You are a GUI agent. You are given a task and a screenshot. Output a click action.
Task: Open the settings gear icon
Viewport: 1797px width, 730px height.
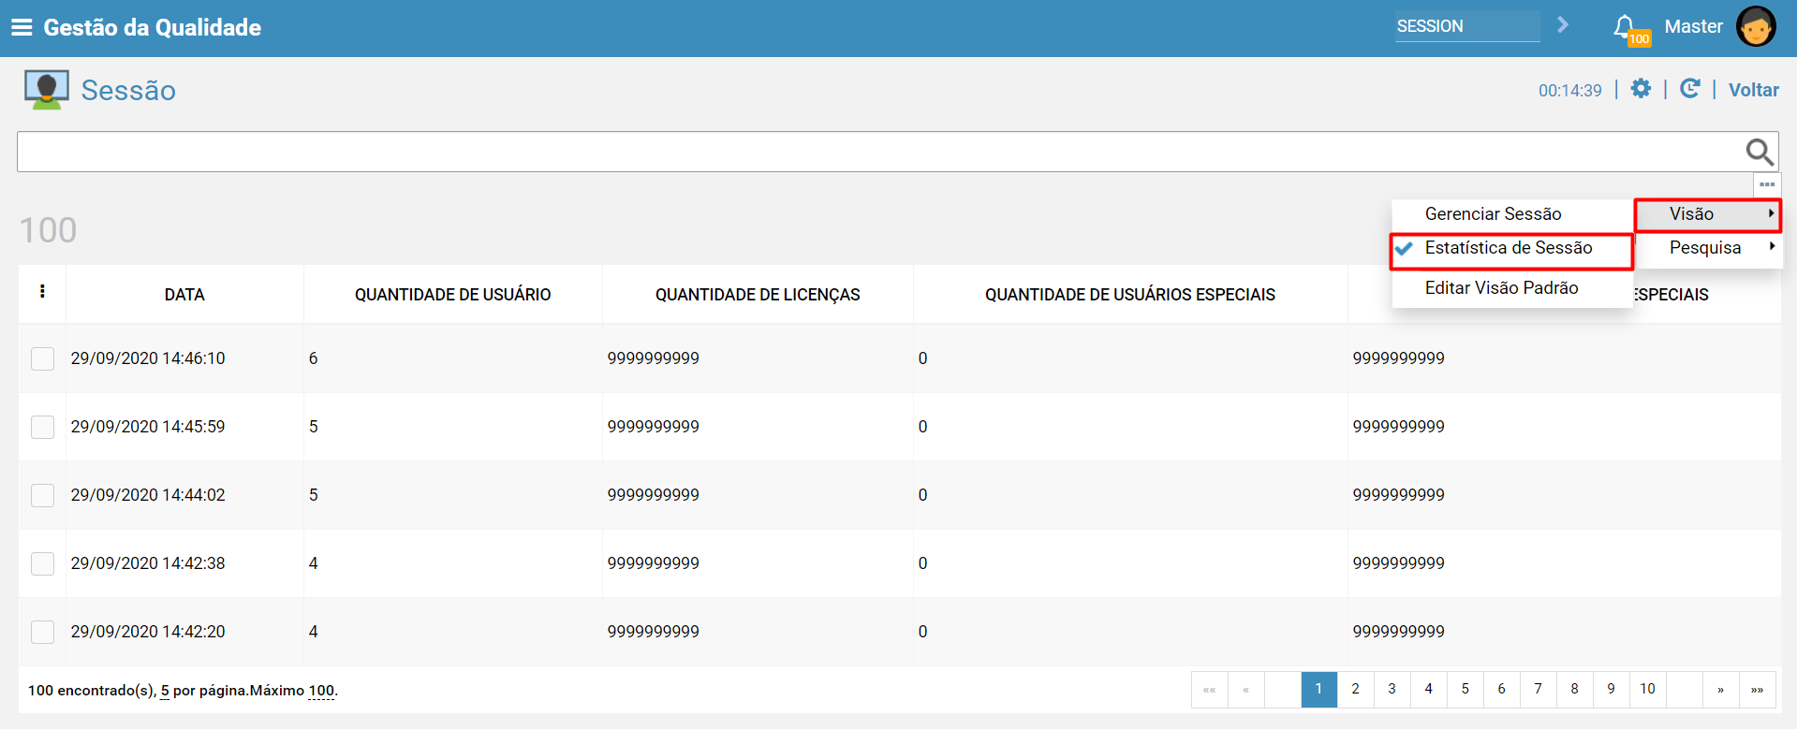(x=1641, y=89)
